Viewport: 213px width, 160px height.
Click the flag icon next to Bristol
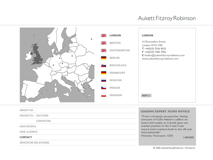(104, 43)
